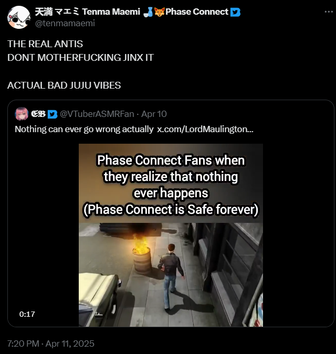Click the blue verified badge beside Phase Connect
This screenshot has width=336, height=354.
click(235, 12)
